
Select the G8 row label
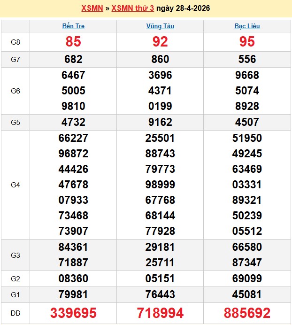[x=15, y=42]
